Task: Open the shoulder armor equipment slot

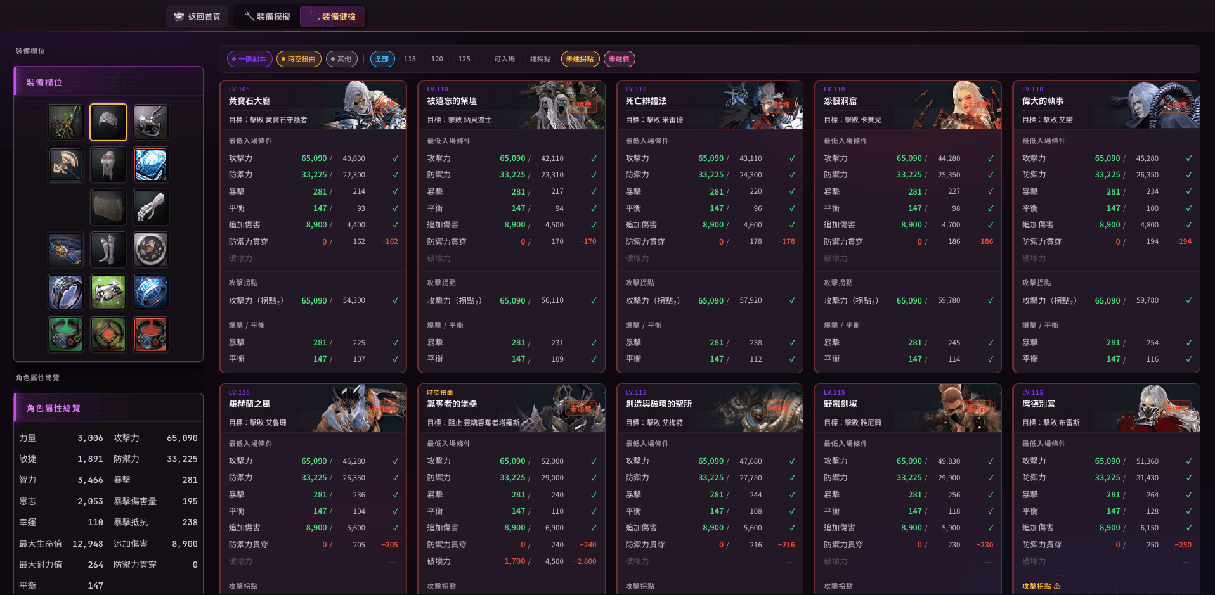Action: tap(151, 122)
